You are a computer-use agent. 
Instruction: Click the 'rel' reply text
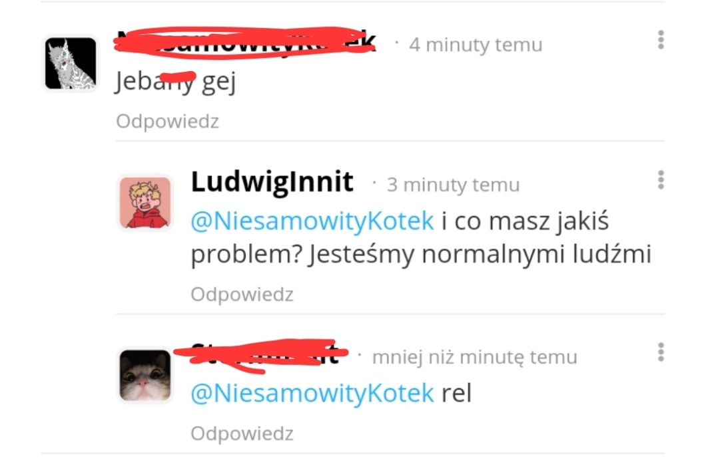coord(456,394)
